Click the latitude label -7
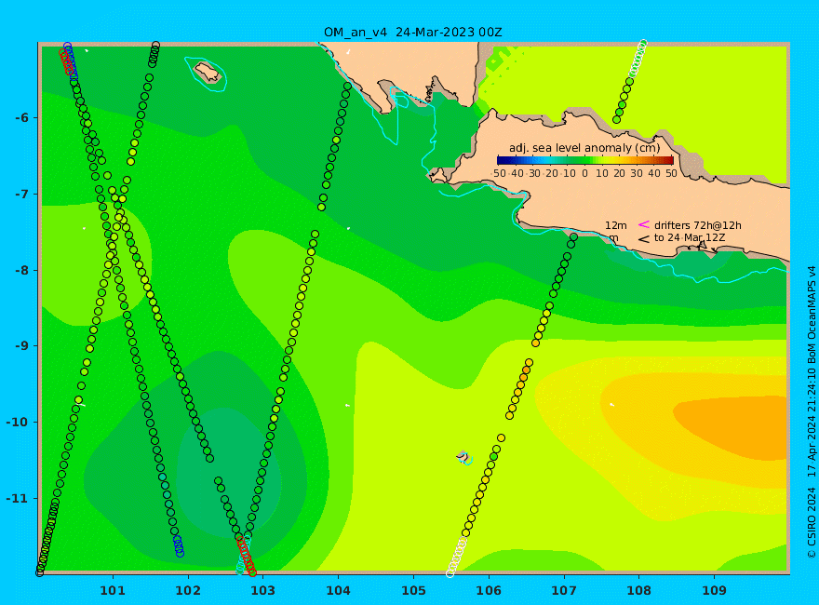 [21, 195]
